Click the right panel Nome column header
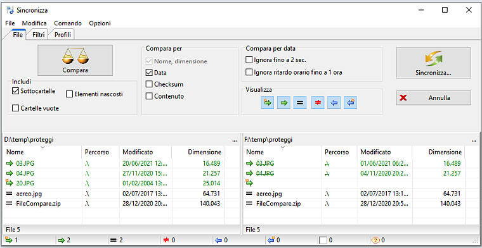This screenshot has height=248, width=482. pyautogui.click(x=282, y=152)
